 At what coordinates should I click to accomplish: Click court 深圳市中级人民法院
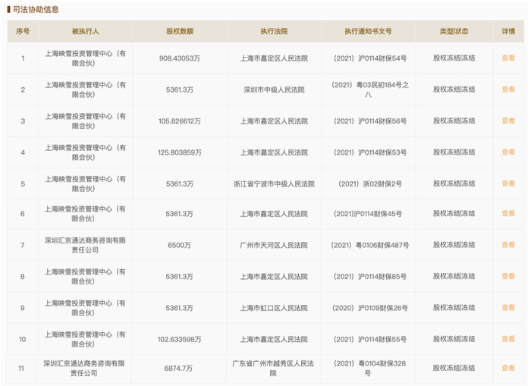[x=274, y=89]
